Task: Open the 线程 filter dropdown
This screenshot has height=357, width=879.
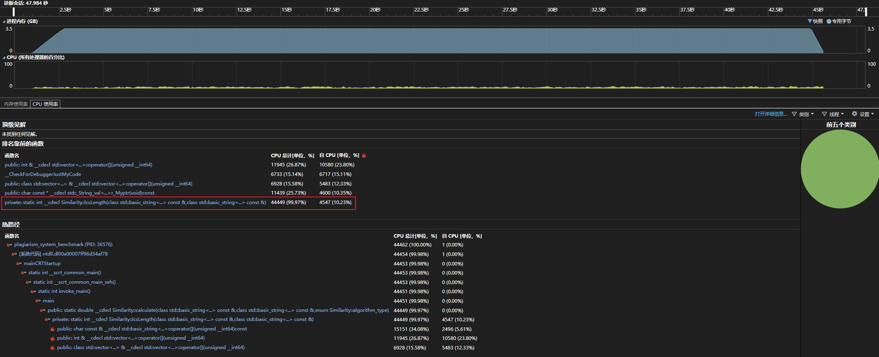Action: (x=833, y=114)
